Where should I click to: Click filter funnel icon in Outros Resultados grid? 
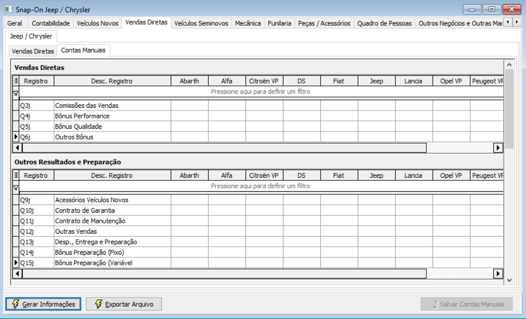(16, 188)
